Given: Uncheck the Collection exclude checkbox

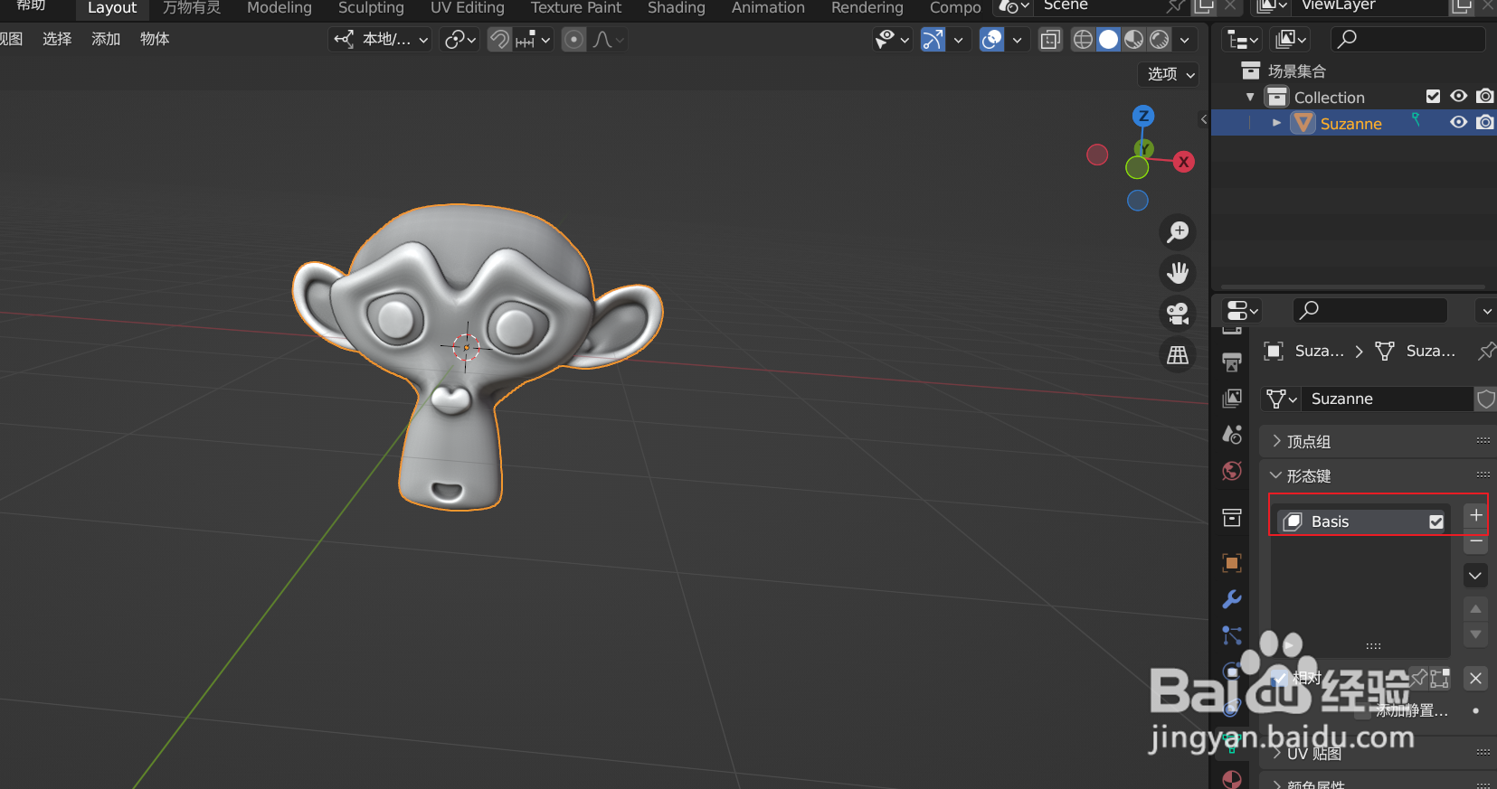Looking at the screenshot, I should pos(1433,97).
